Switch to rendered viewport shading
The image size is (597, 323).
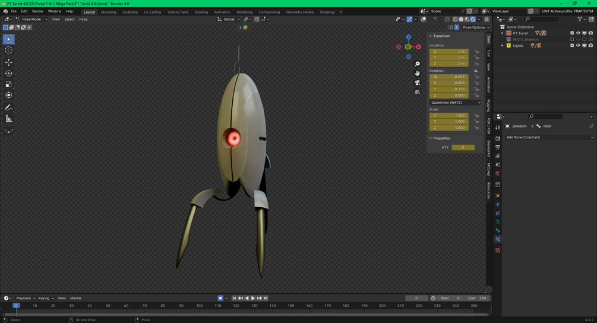[x=473, y=19]
